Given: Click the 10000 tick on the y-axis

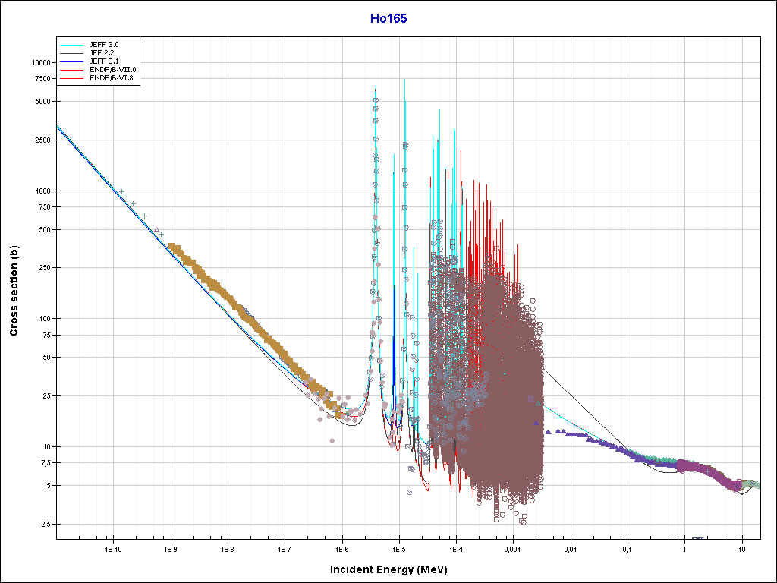Looking at the screenshot, I should [39, 62].
